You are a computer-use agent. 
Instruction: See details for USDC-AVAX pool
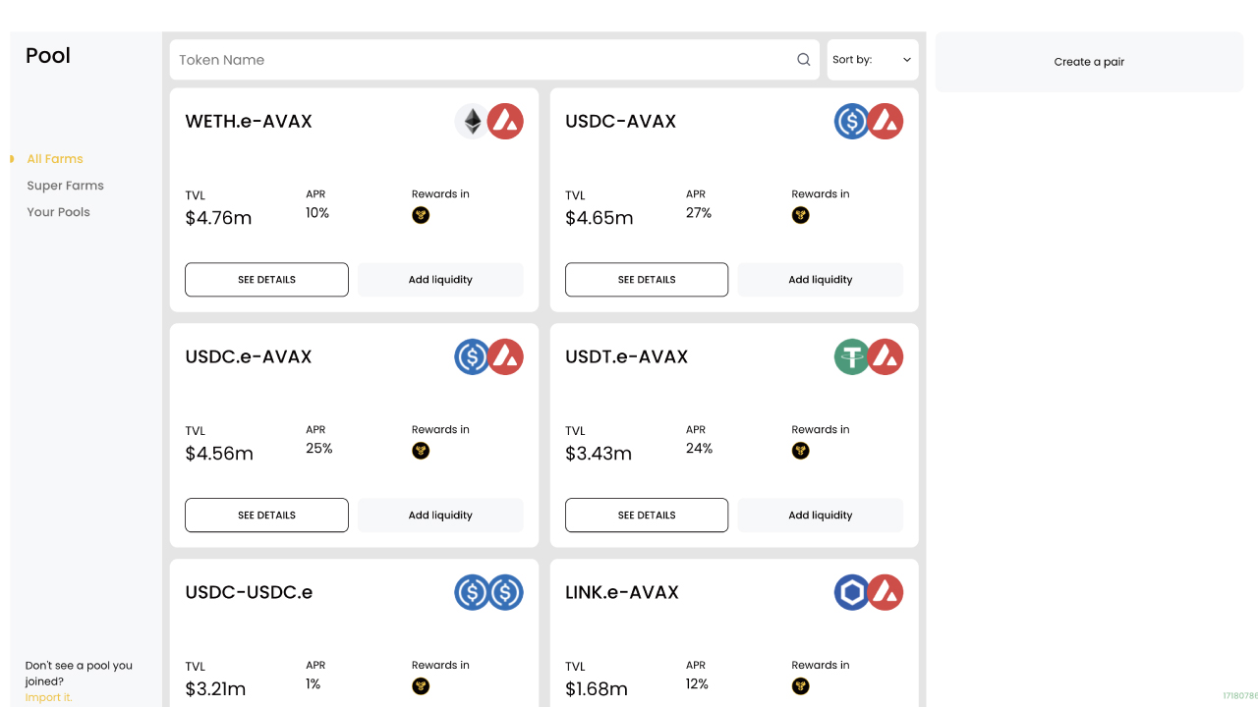[647, 279]
